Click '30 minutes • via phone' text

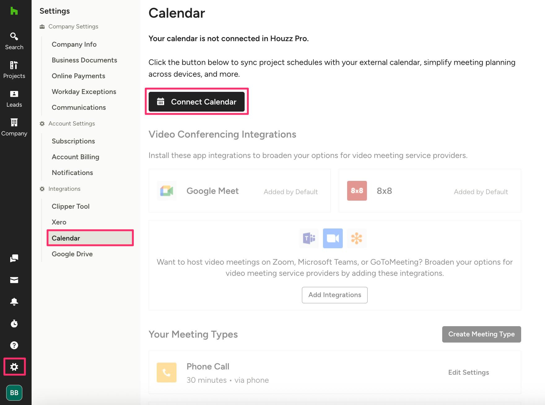pos(228,380)
